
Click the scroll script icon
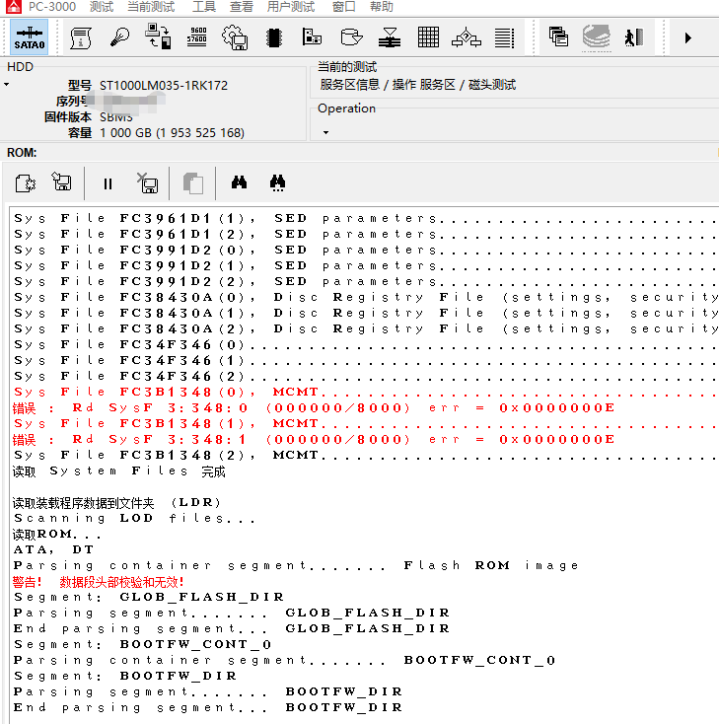[81, 37]
